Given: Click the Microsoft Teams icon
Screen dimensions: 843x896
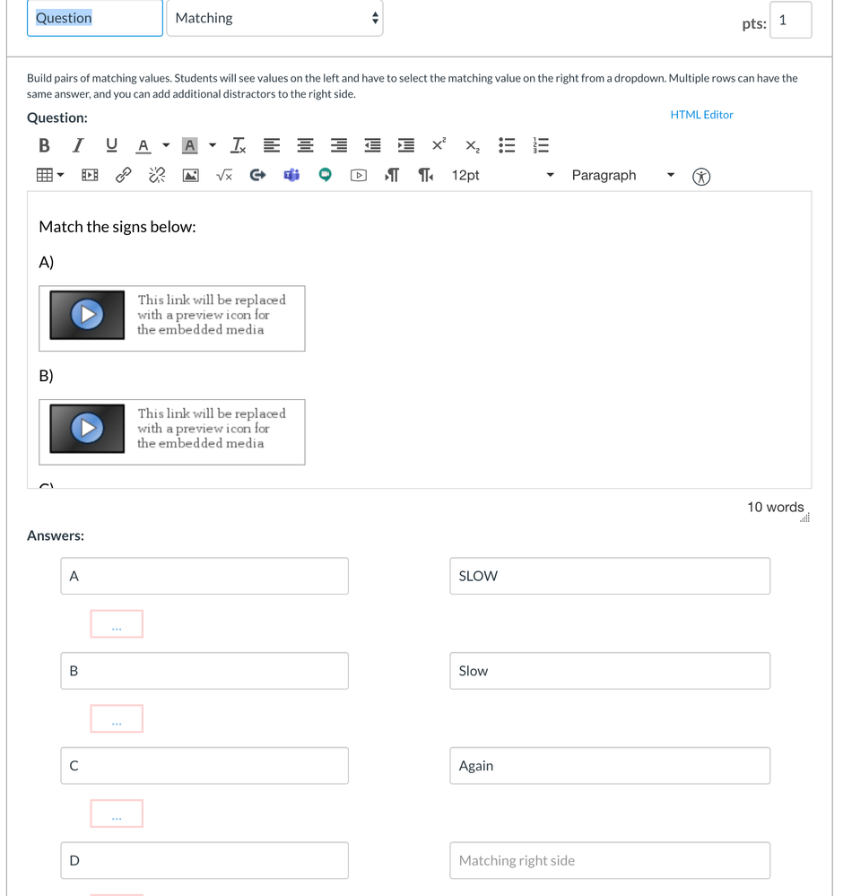Looking at the screenshot, I should point(291,176).
